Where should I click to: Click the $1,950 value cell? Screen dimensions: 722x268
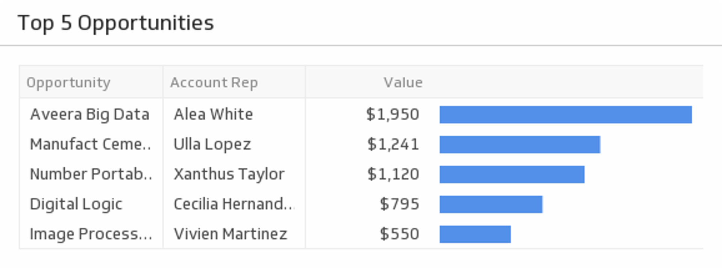[393, 114]
